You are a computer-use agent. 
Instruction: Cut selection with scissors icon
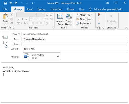click(x=11, y=15)
